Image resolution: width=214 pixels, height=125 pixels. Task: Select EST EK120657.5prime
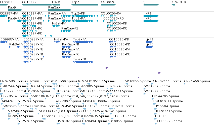click(x=156, y=124)
